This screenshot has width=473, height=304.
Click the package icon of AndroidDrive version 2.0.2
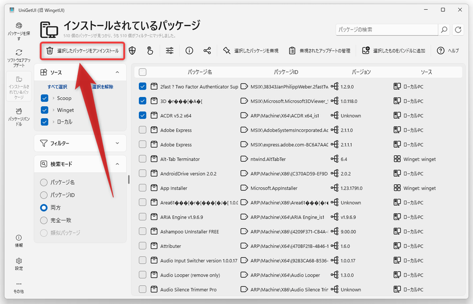pos(154,173)
